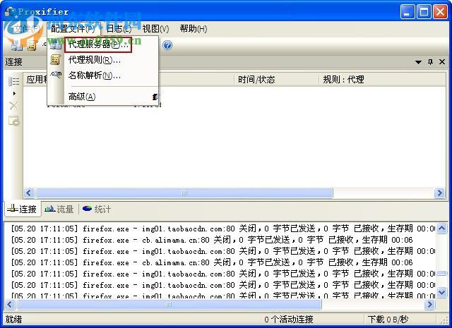Open the 连接 panel dropdown arrow
Image resolution: width=452 pixels, height=328 pixels.
(418, 62)
